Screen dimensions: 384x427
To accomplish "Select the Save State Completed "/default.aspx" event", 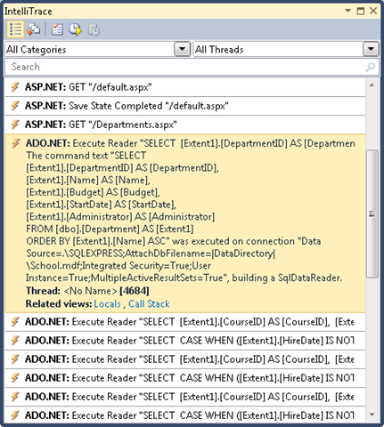I will click(x=185, y=106).
